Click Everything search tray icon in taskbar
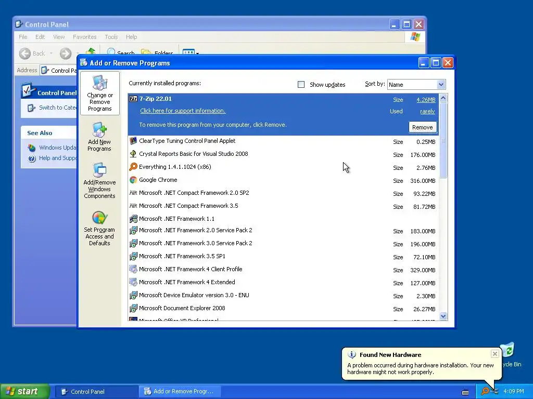Screen dimensions: 533x399 [485, 391]
